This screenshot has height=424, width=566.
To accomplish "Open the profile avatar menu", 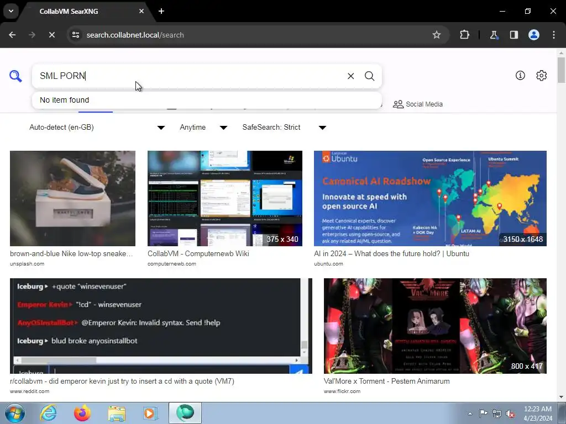I will click(x=534, y=35).
